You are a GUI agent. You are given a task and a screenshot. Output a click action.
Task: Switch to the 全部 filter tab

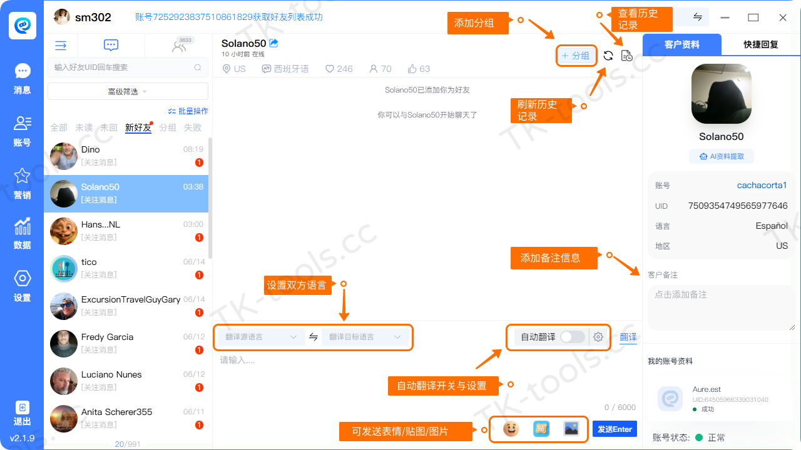(59, 127)
